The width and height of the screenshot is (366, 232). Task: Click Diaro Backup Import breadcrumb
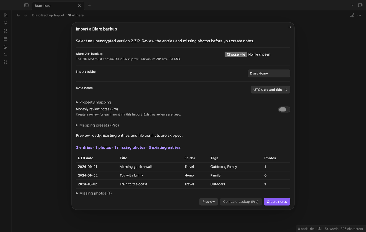[48, 15]
